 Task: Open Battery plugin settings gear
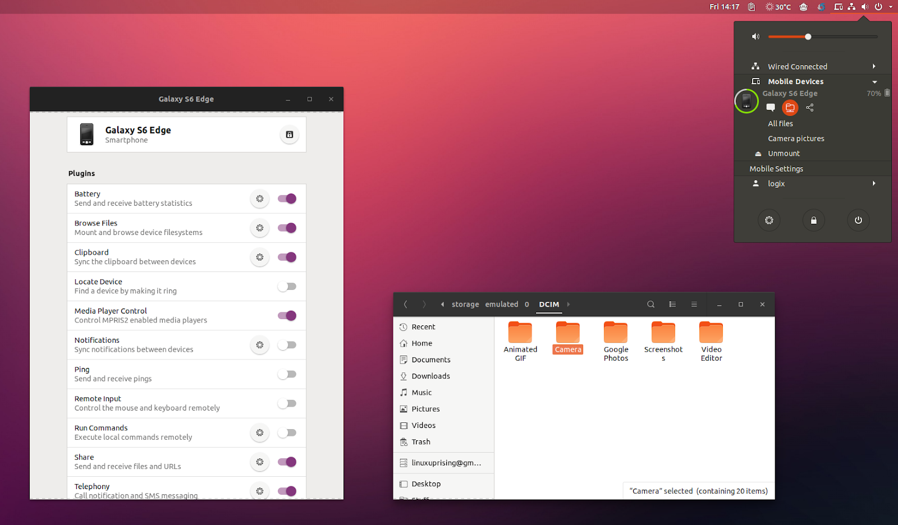click(x=259, y=199)
